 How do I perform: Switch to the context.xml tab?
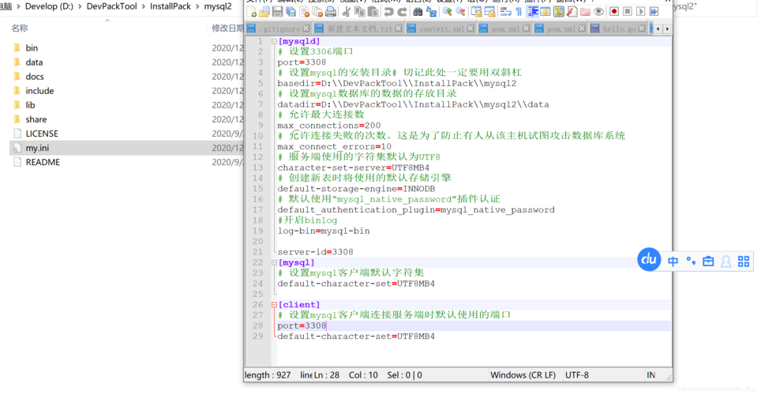coord(440,29)
